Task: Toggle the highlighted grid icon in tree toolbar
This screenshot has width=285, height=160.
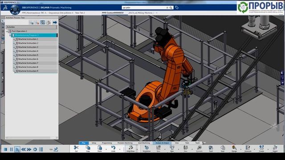Action: 43,22
